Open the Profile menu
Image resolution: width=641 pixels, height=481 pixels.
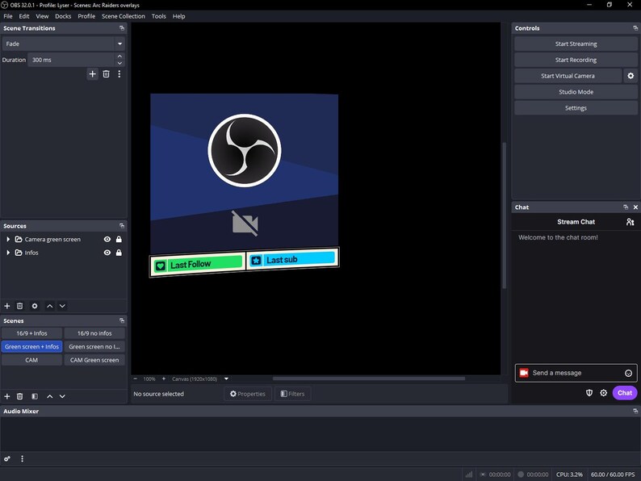(86, 16)
